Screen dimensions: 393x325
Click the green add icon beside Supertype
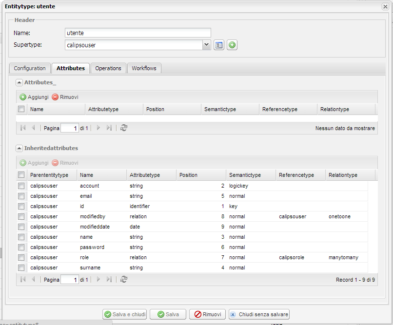tap(232, 45)
